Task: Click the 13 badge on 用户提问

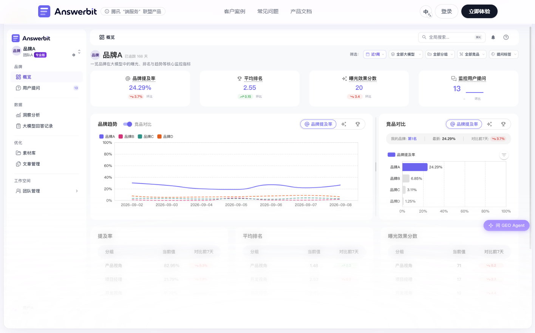Action: pos(76,88)
